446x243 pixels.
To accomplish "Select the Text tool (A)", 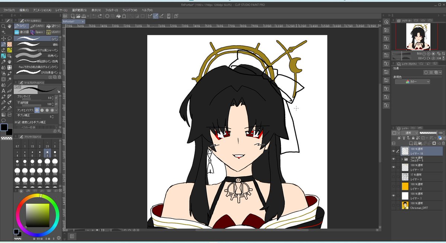I will tap(3, 91).
